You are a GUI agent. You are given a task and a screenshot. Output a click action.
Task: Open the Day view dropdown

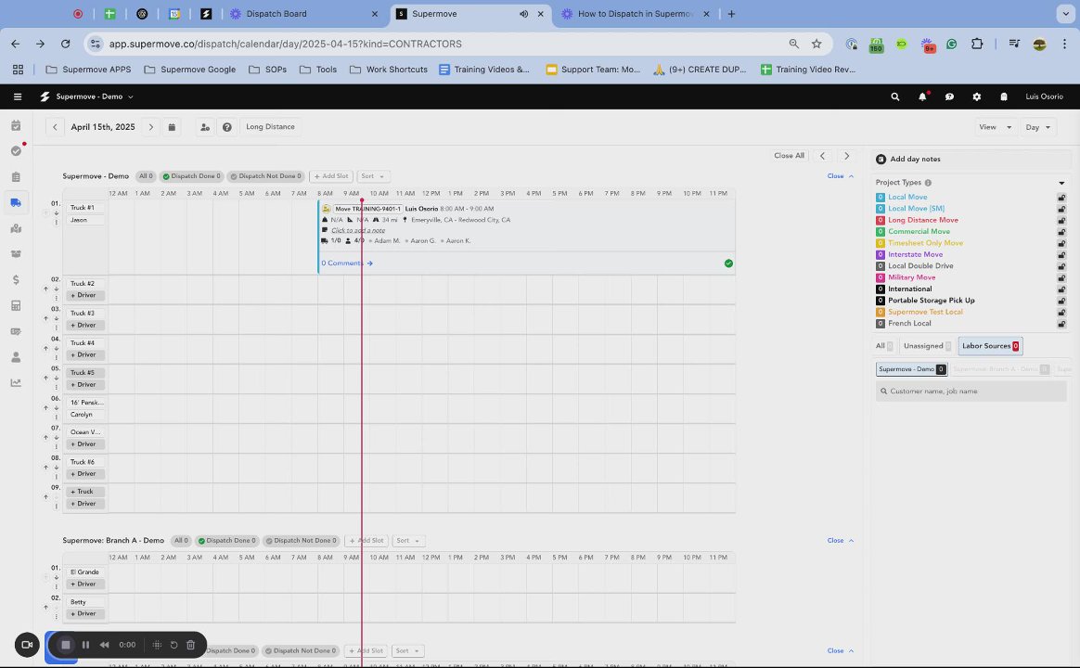pyautogui.click(x=1038, y=127)
